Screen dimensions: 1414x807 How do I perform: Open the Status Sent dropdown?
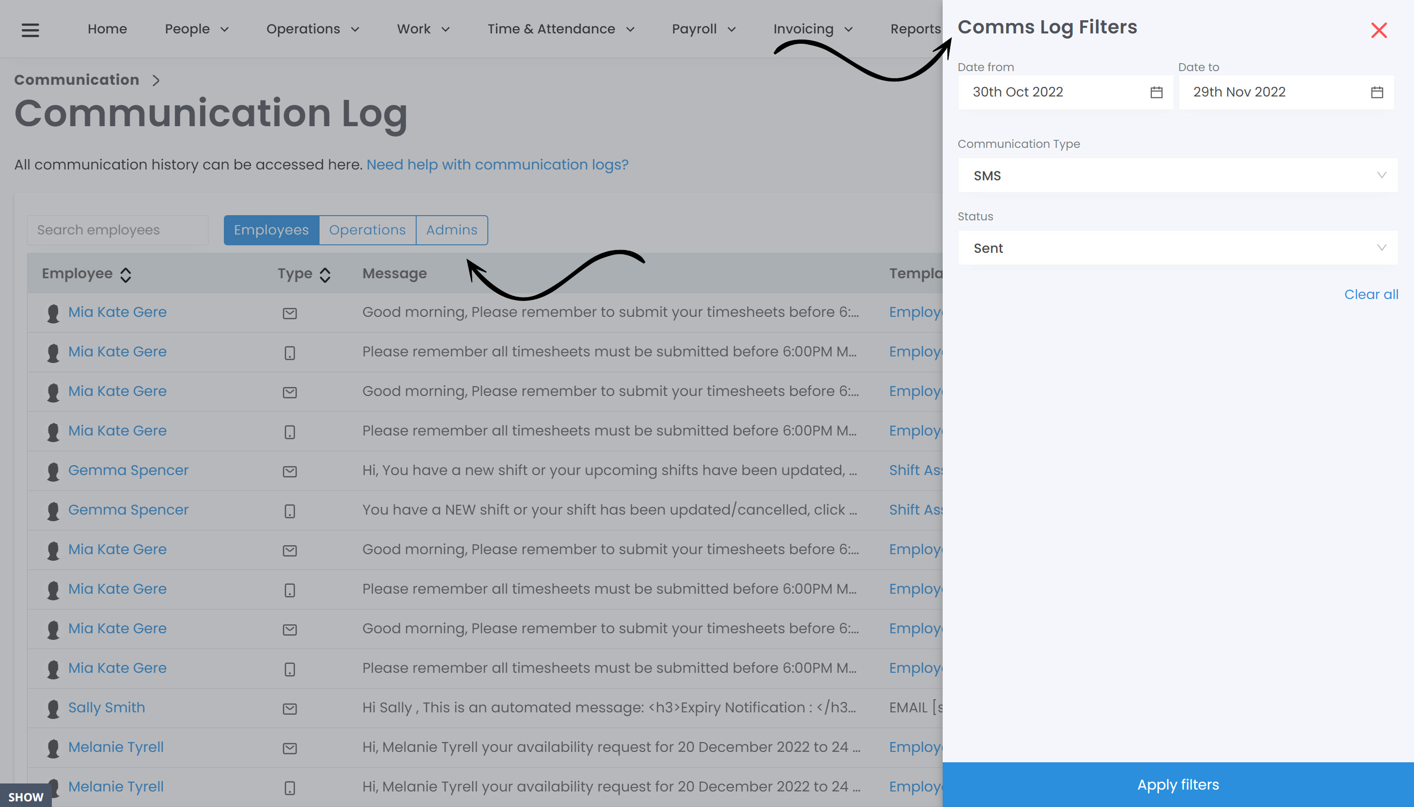(1177, 248)
